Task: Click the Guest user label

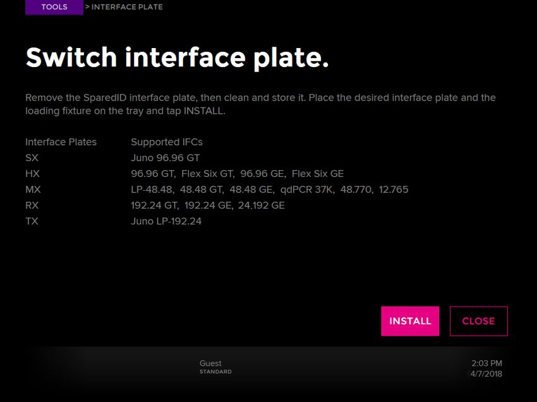Action: click(210, 363)
